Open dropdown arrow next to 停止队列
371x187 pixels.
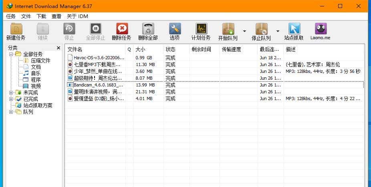point(278,31)
